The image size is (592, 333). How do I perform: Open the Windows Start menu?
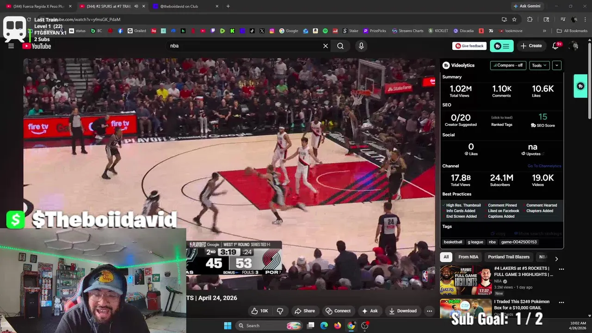(x=228, y=326)
